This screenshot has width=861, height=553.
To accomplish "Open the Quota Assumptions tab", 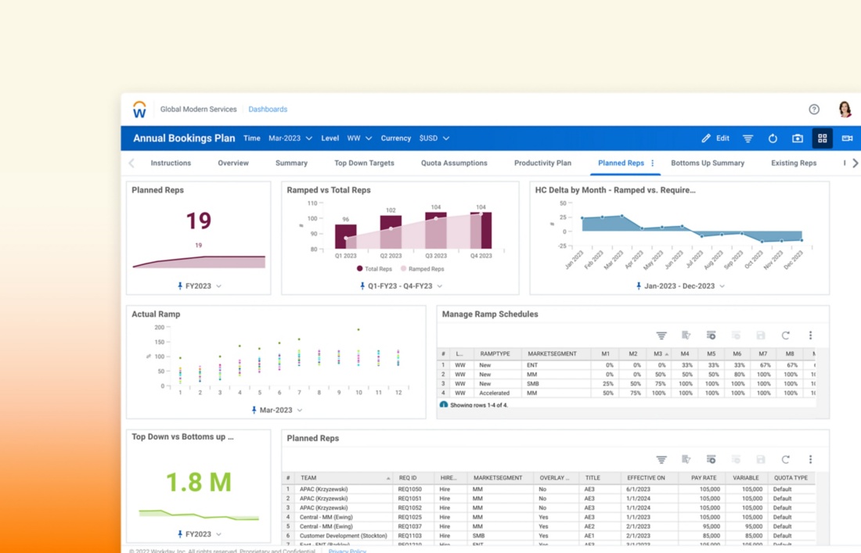I will pyautogui.click(x=454, y=163).
